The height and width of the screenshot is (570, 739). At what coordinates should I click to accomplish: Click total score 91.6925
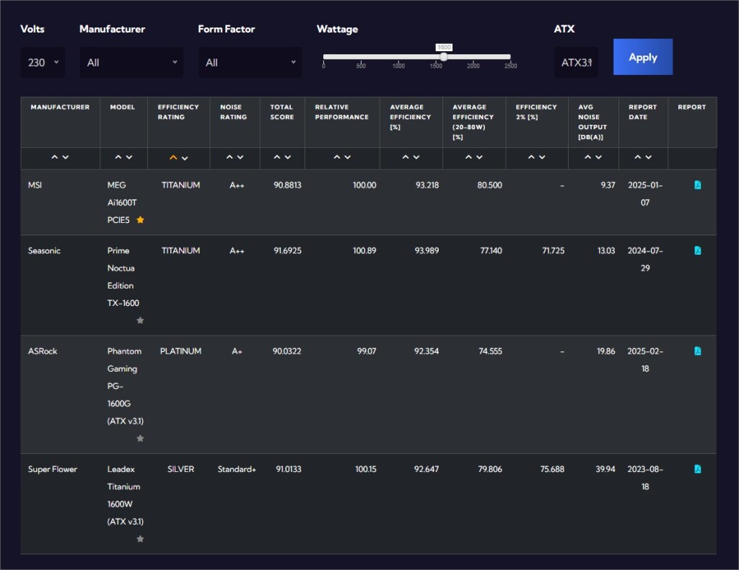click(287, 250)
